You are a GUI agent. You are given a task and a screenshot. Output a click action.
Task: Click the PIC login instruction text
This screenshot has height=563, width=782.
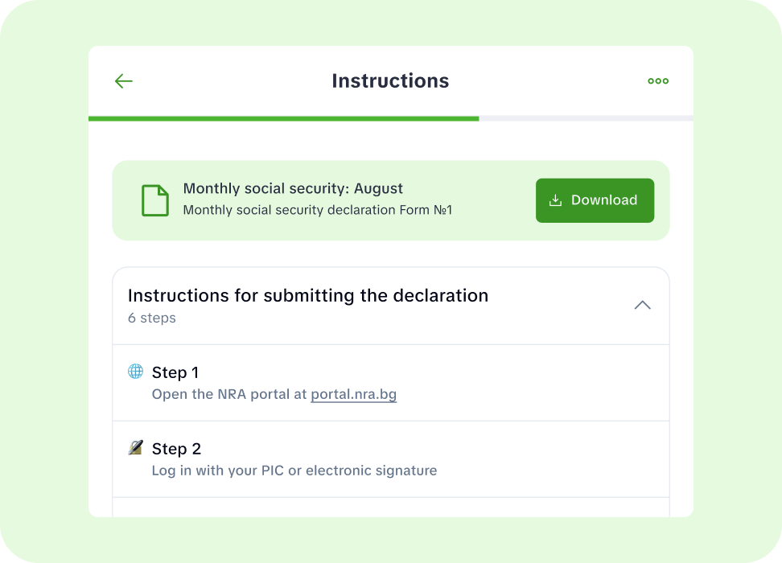point(294,471)
